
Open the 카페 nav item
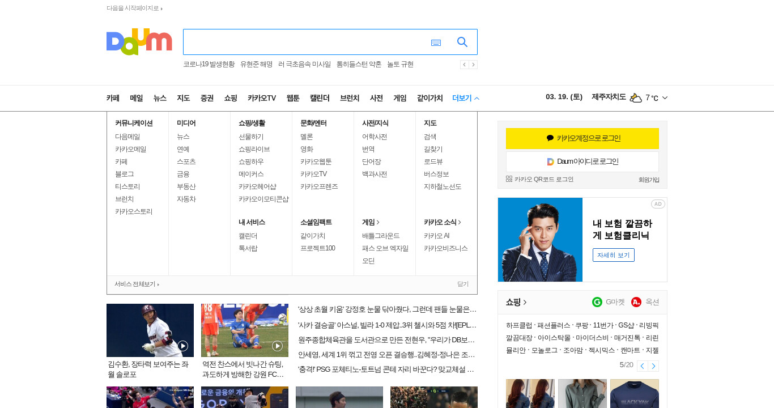point(113,98)
